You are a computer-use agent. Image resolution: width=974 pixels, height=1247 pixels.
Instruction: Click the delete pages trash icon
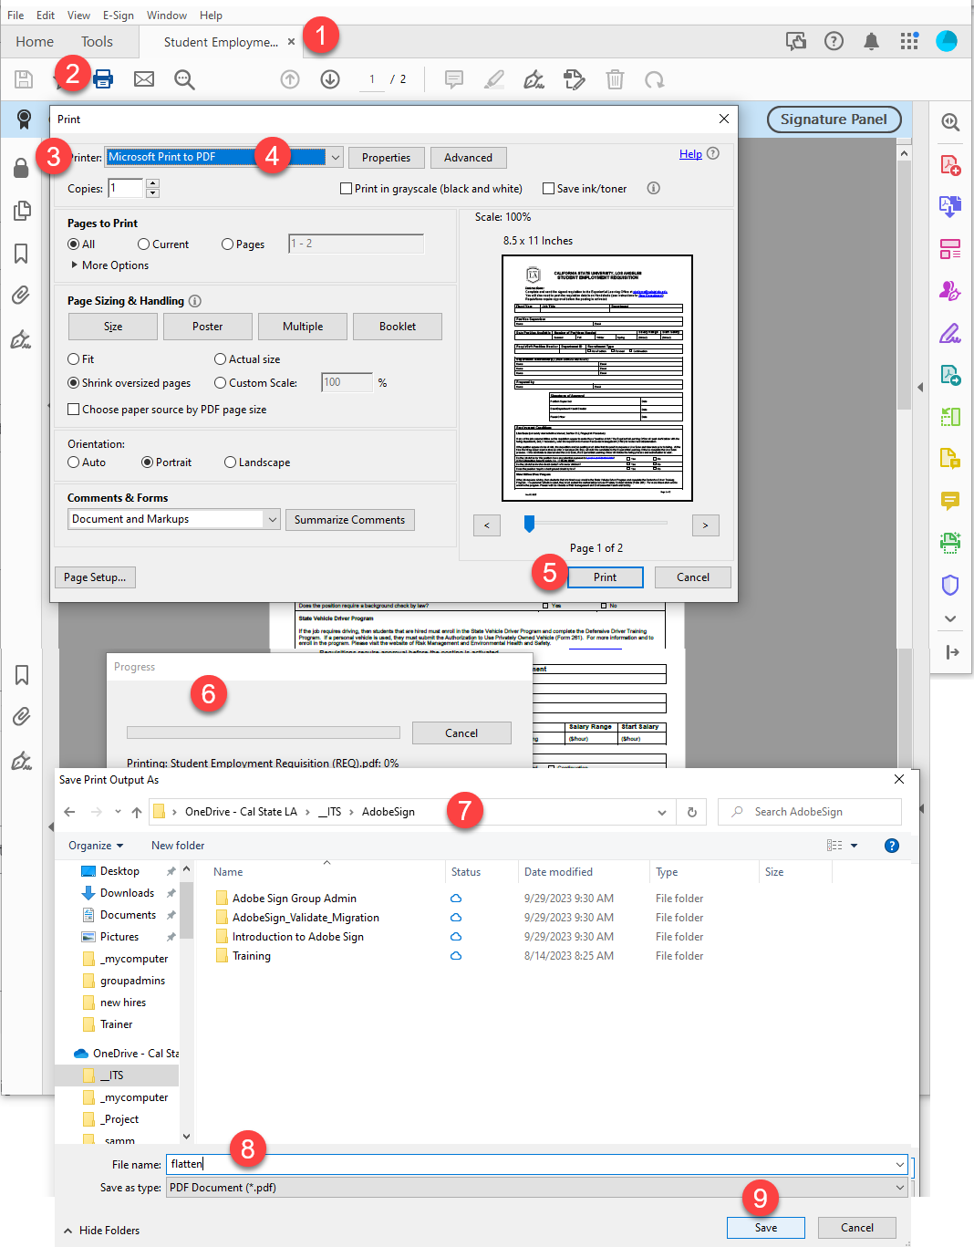coord(615,80)
